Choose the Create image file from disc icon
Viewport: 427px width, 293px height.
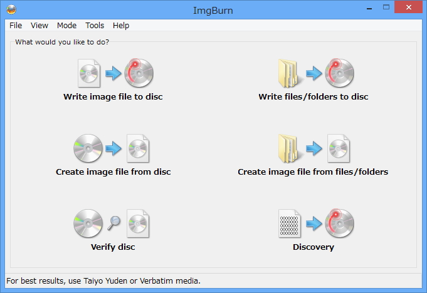click(112, 148)
